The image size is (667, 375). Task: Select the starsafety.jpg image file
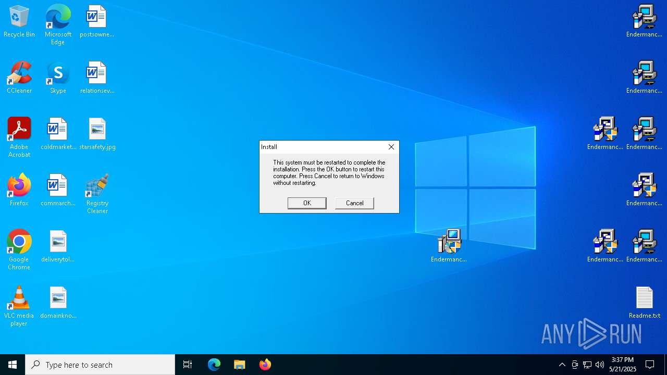point(97,133)
